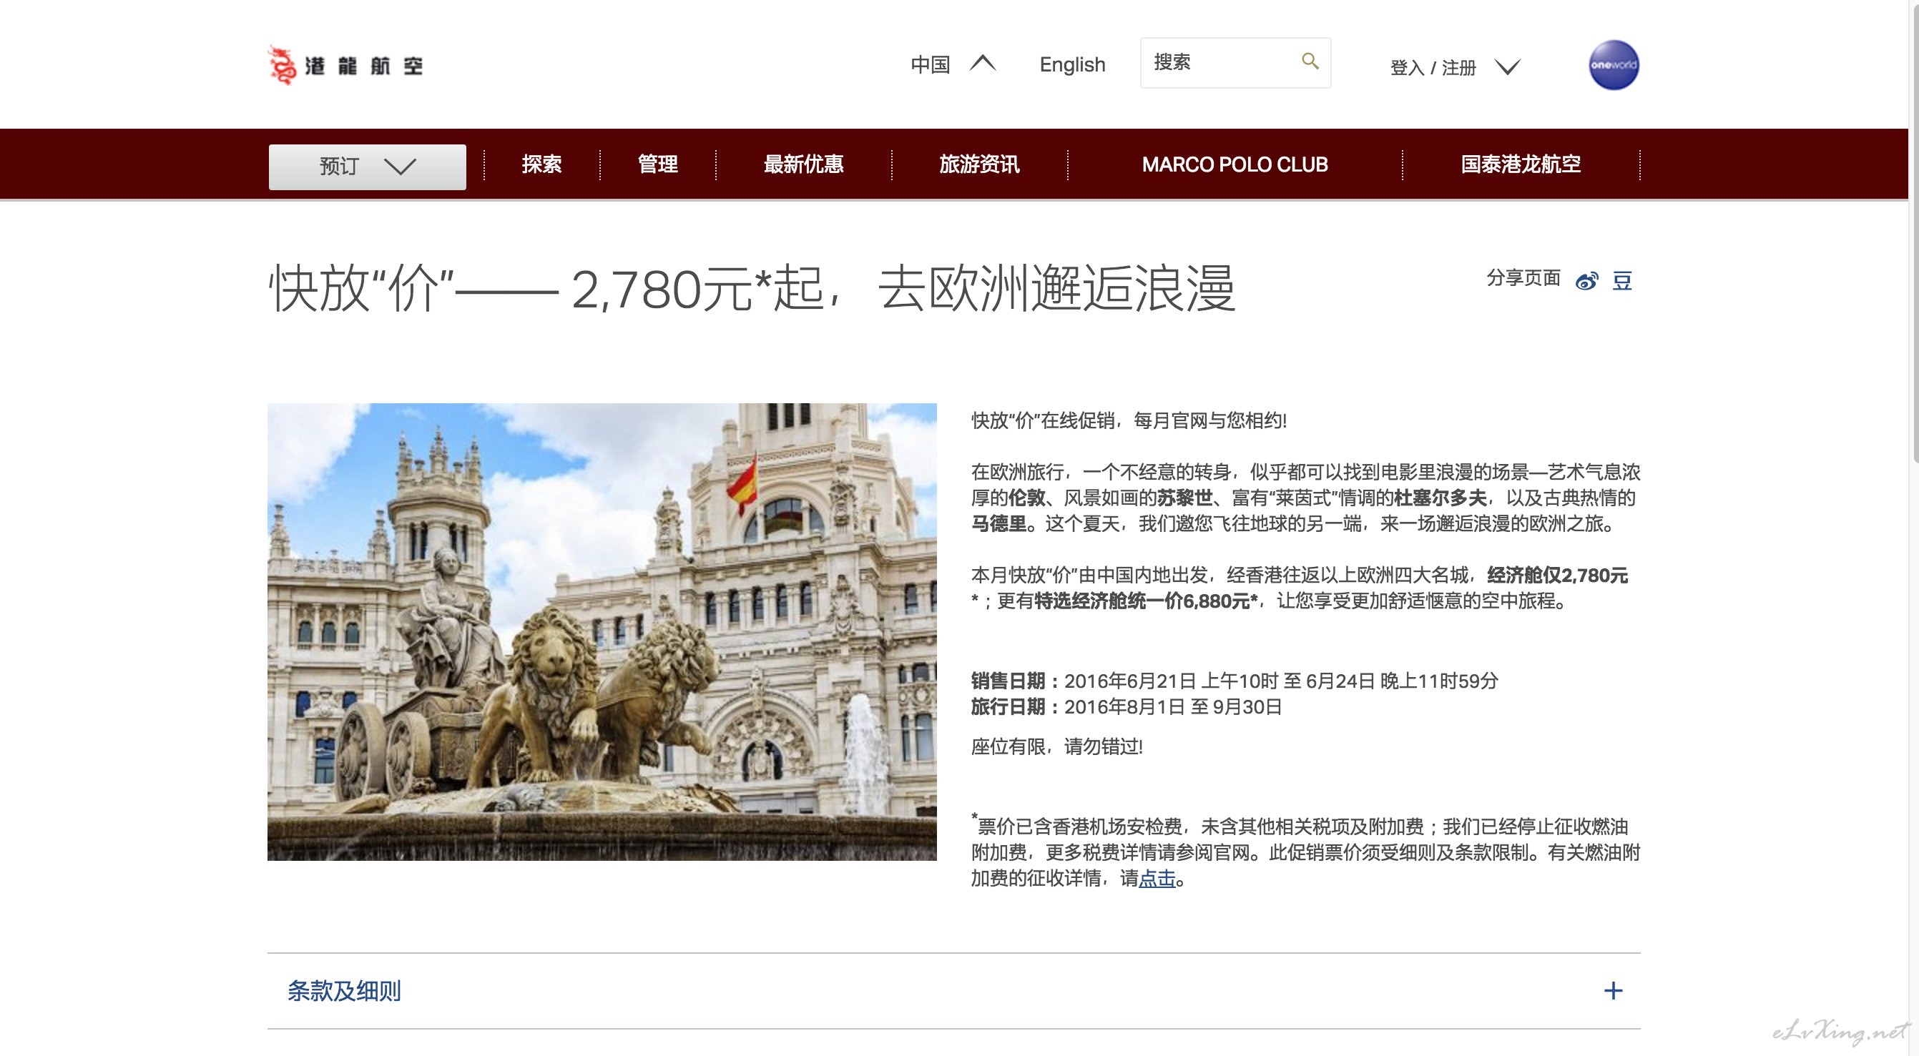Viewport: 1919px width, 1056px height.
Task: Share page via Douban icon
Action: 1622,281
